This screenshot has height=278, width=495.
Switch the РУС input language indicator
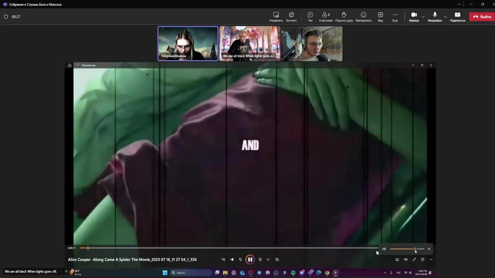click(x=399, y=273)
